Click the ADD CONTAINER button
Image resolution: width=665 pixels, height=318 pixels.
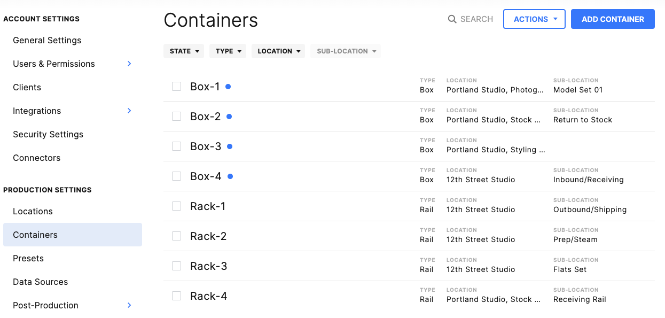pos(613,19)
